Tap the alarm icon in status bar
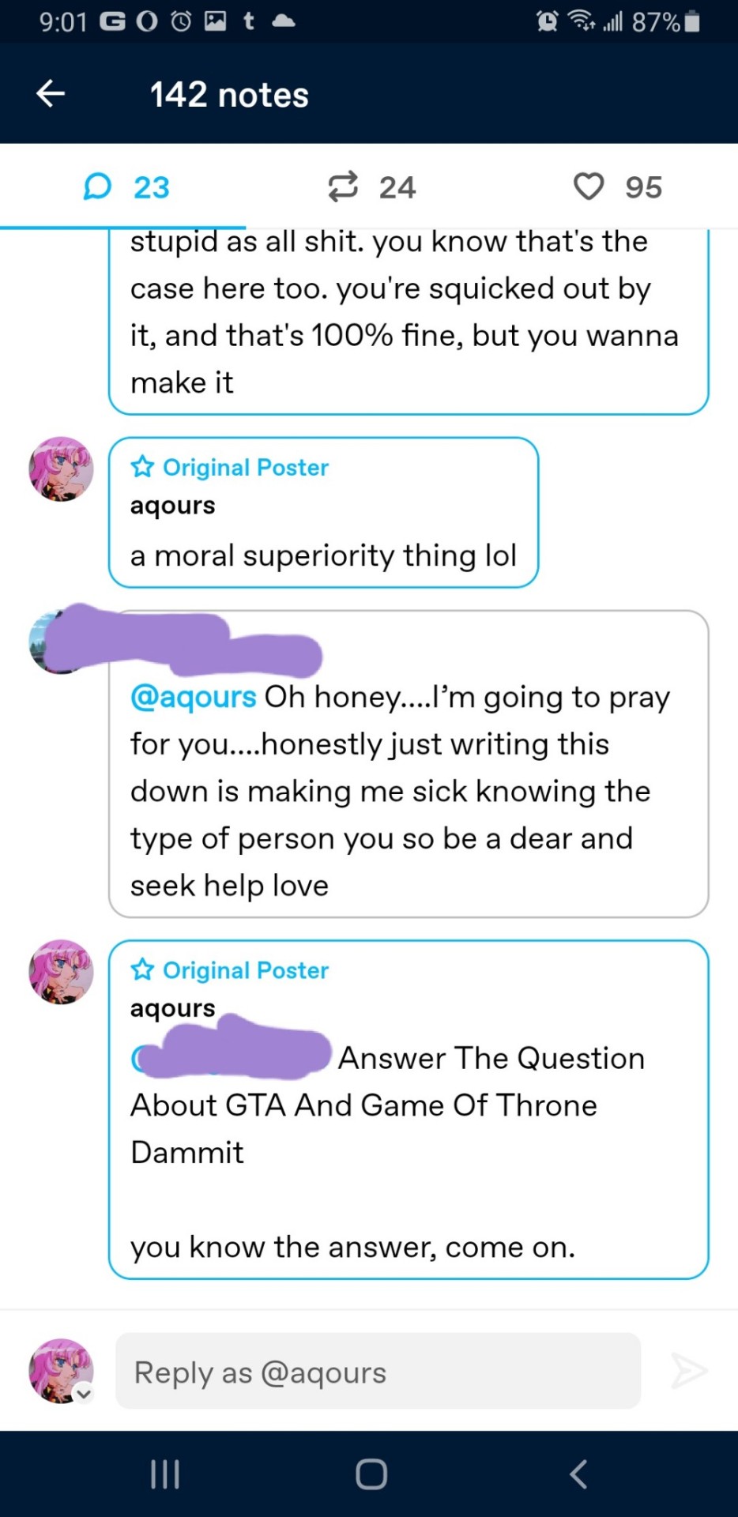 (547, 21)
